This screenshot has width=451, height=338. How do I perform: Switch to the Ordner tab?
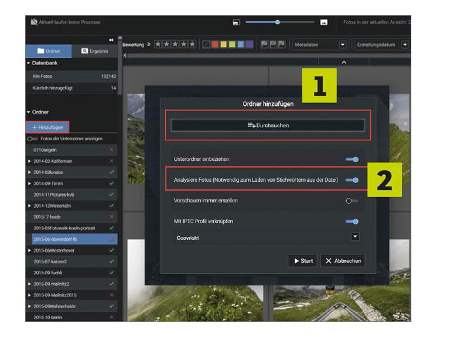point(49,51)
